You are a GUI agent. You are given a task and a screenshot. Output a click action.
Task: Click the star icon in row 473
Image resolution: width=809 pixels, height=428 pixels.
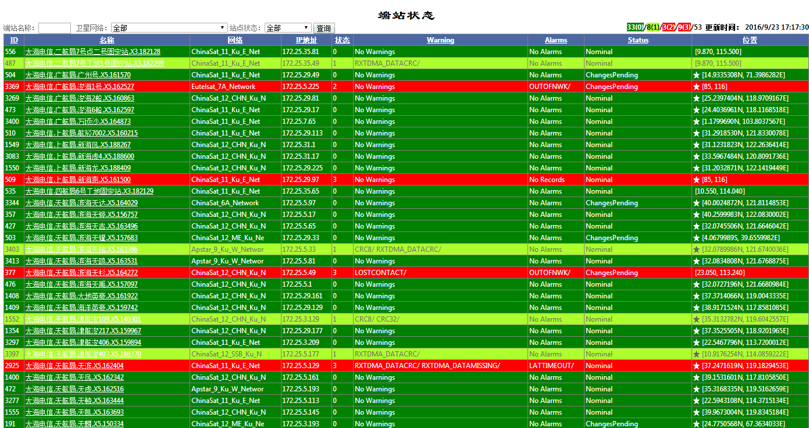[x=696, y=110]
